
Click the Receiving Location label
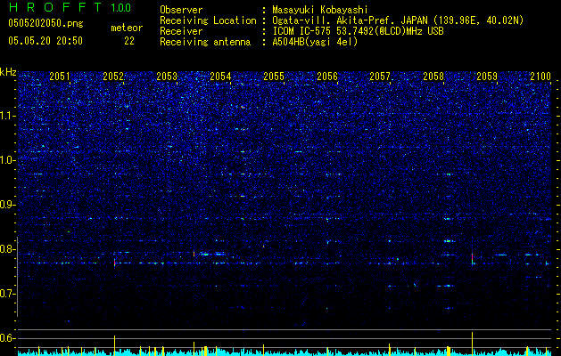[x=208, y=20]
